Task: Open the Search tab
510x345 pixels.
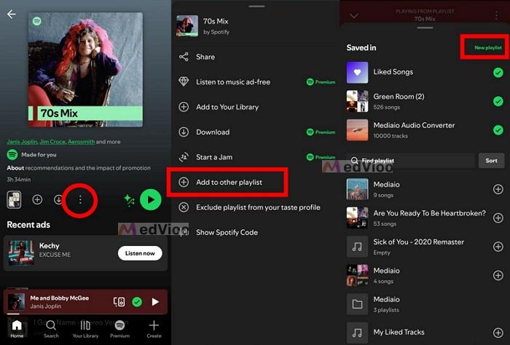Action: tap(51, 329)
